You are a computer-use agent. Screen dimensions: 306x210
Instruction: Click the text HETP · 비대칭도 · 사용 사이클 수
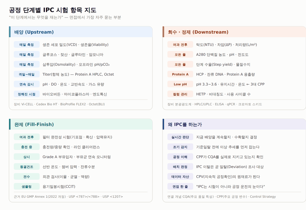tap(223, 94)
